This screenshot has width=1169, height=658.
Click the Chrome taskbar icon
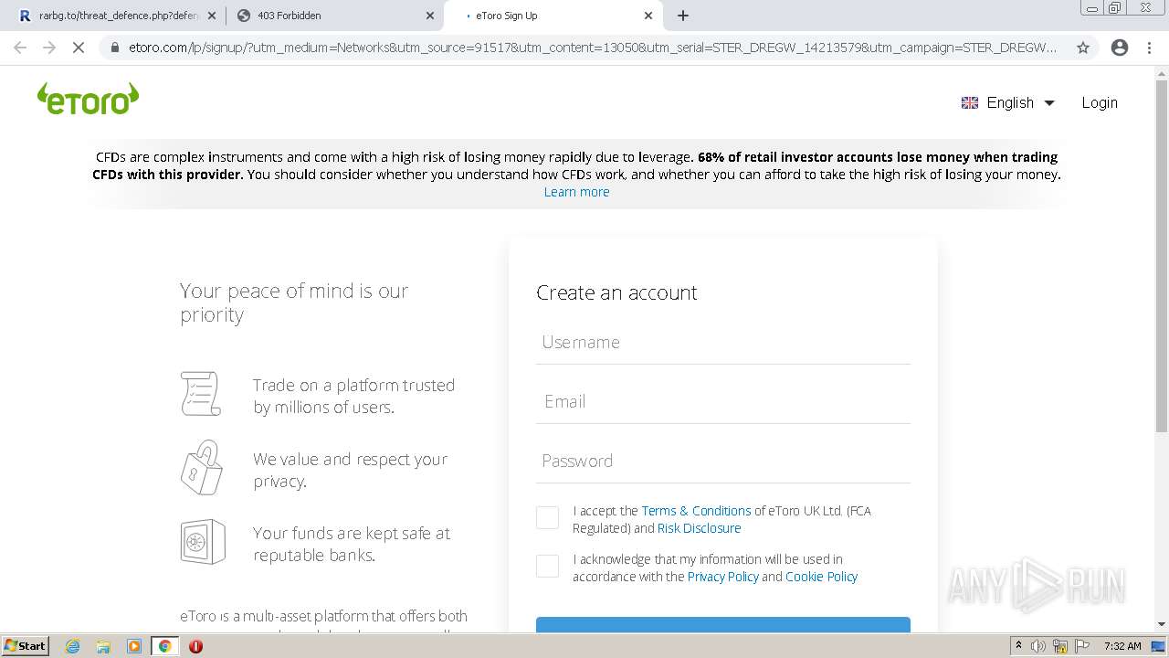coord(165,646)
